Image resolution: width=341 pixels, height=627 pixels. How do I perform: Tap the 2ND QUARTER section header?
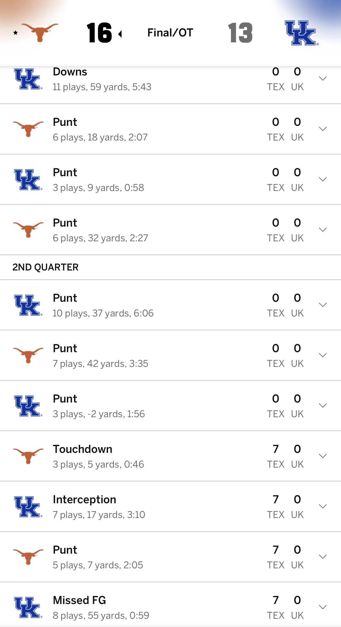[x=45, y=267]
